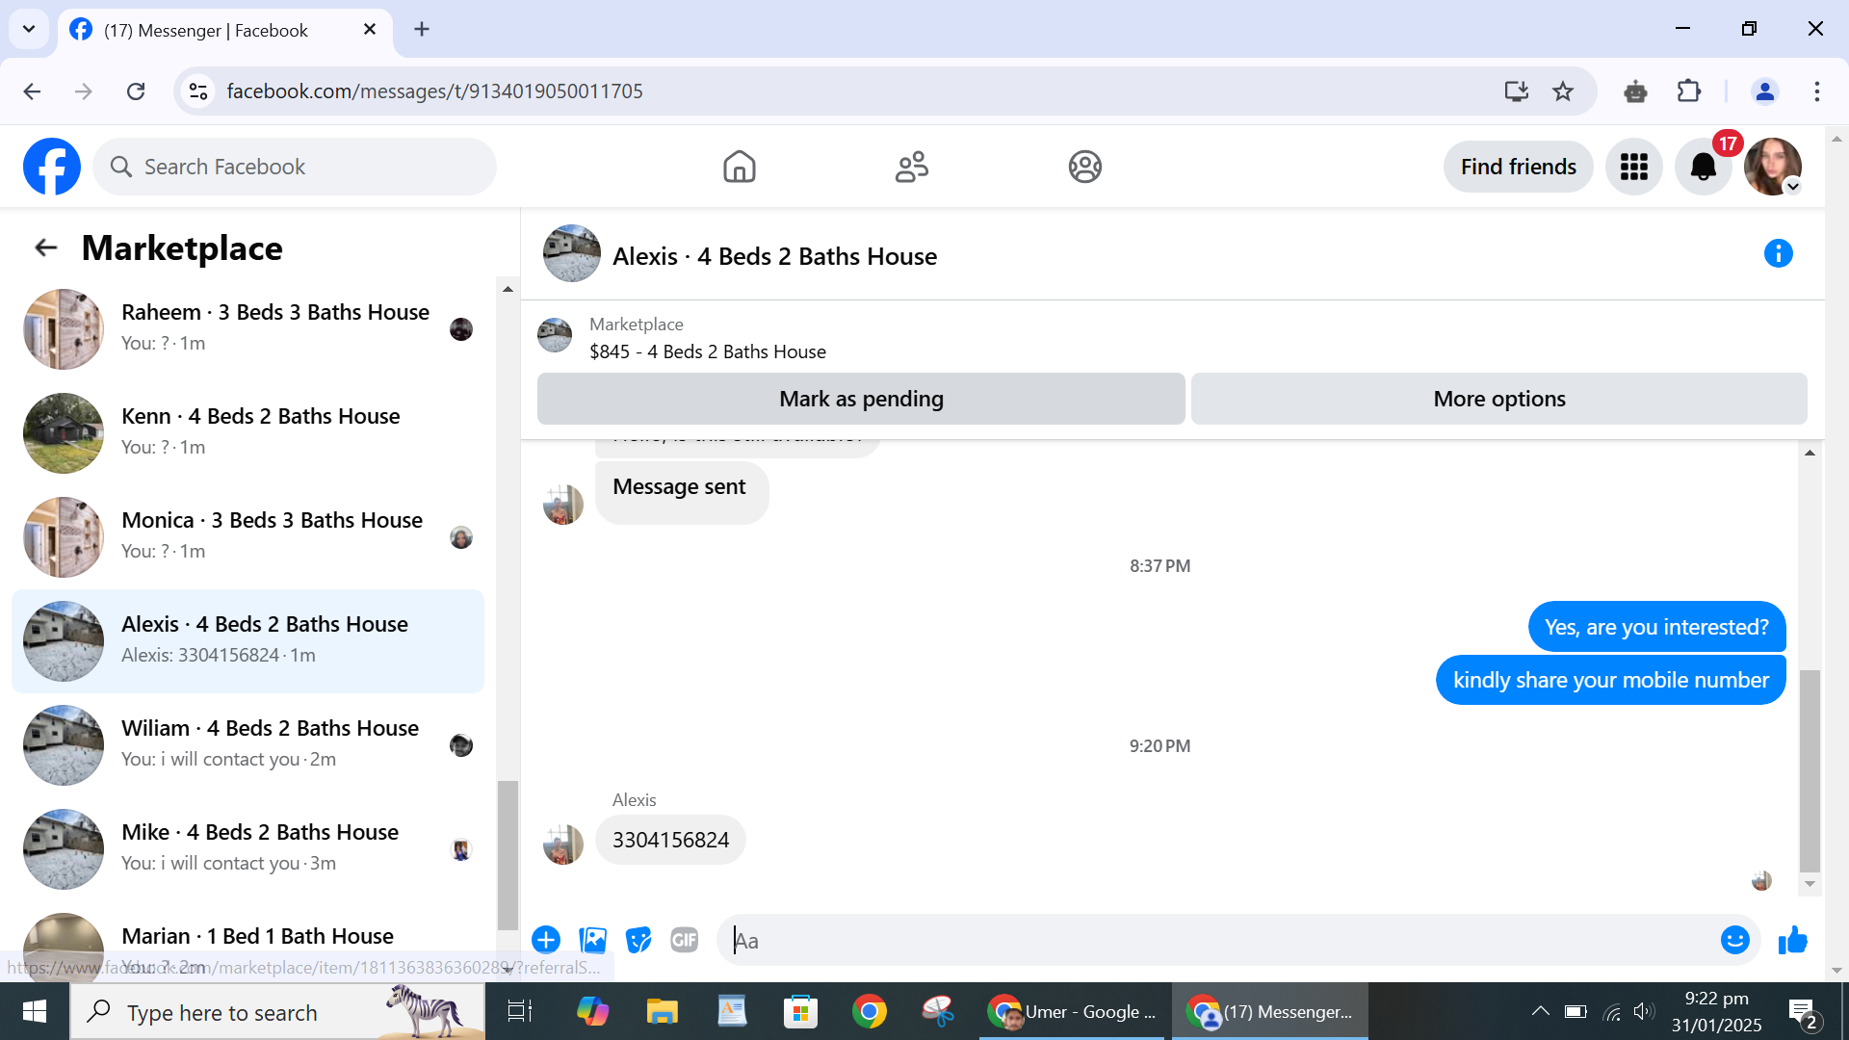Close the Messenger Facebook tab

(370, 29)
